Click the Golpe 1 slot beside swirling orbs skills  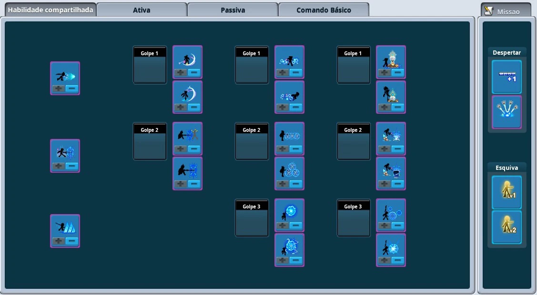pos(252,65)
